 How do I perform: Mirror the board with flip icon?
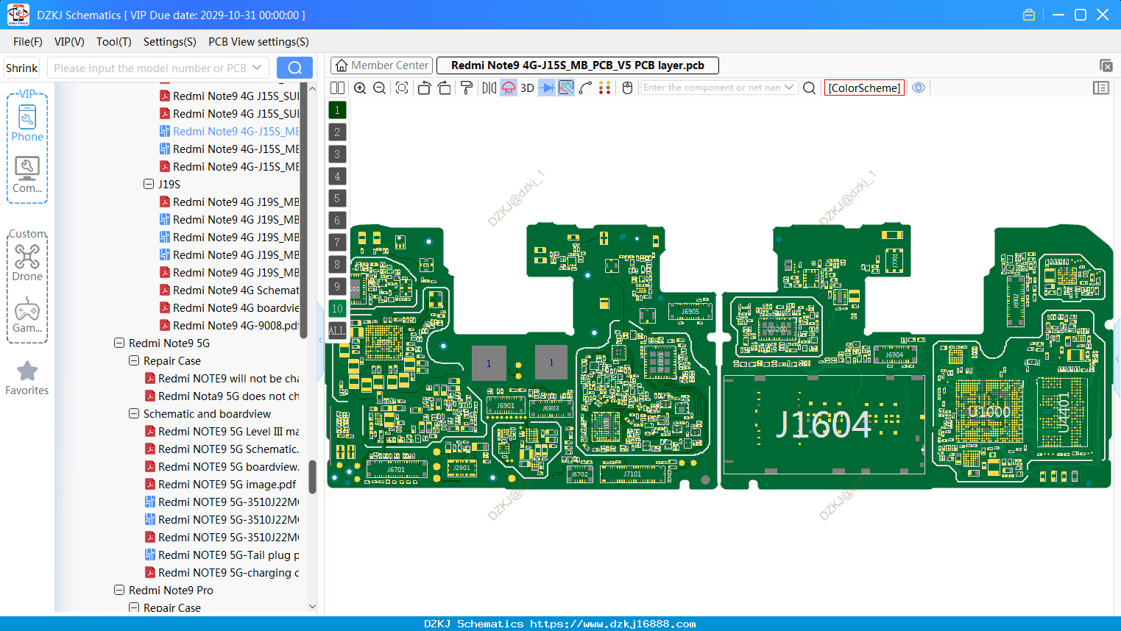[x=489, y=88]
